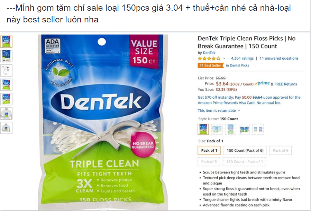Viewport: 311px width, 211px height.
Task: Open the DenTek brand link
Action: click(x=209, y=53)
